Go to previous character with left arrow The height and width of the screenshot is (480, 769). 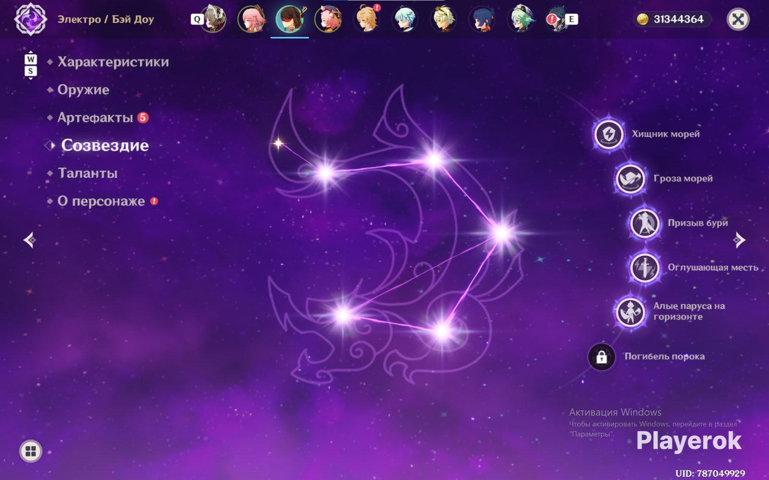(30, 240)
